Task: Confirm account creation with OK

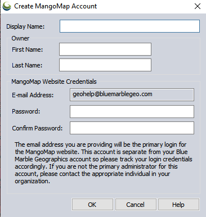Action: (x=92, y=205)
